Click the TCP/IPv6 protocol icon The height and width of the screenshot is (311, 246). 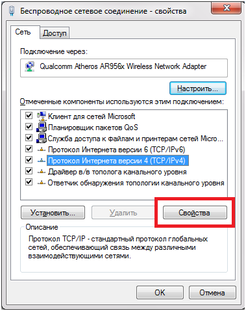pos(42,150)
